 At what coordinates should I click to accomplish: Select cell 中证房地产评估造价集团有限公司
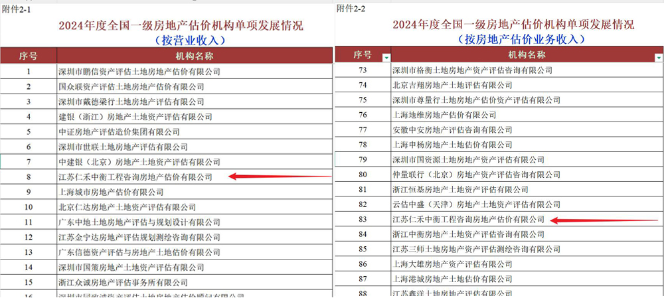[x=119, y=131]
